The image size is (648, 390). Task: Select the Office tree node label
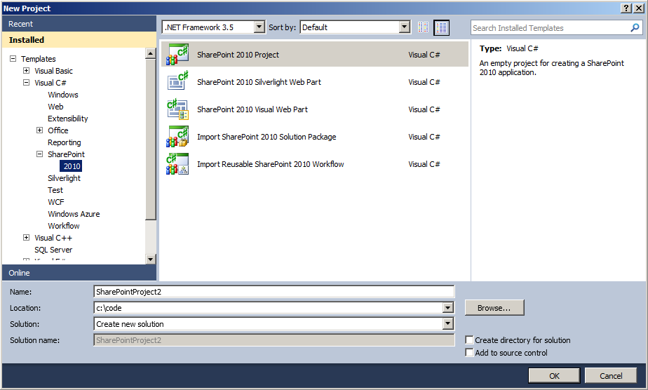[x=58, y=130]
